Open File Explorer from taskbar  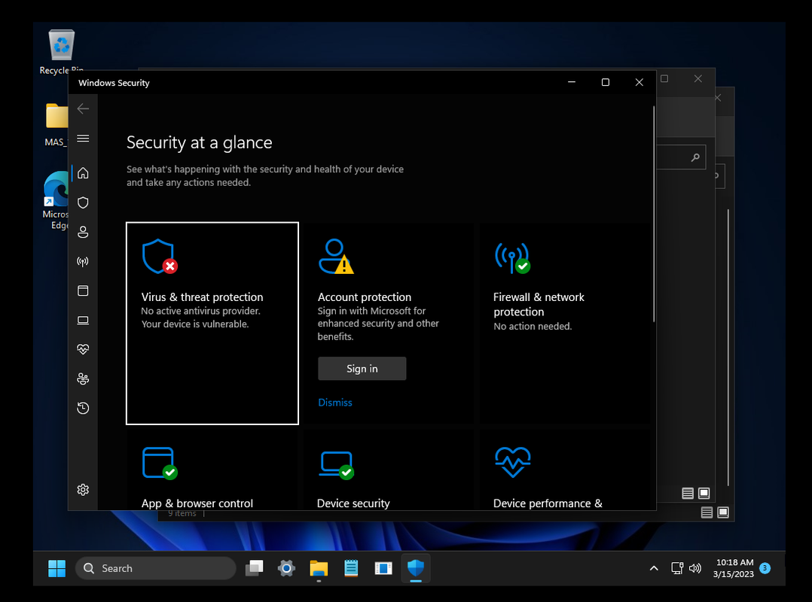319,568
